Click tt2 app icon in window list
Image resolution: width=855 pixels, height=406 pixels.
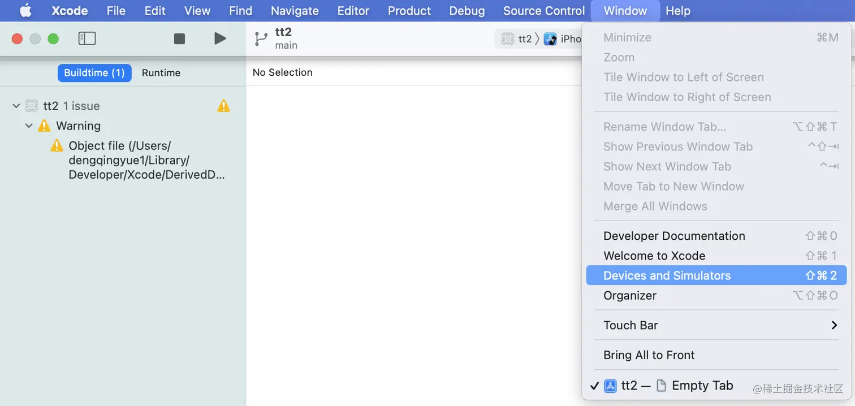(610, 386)
